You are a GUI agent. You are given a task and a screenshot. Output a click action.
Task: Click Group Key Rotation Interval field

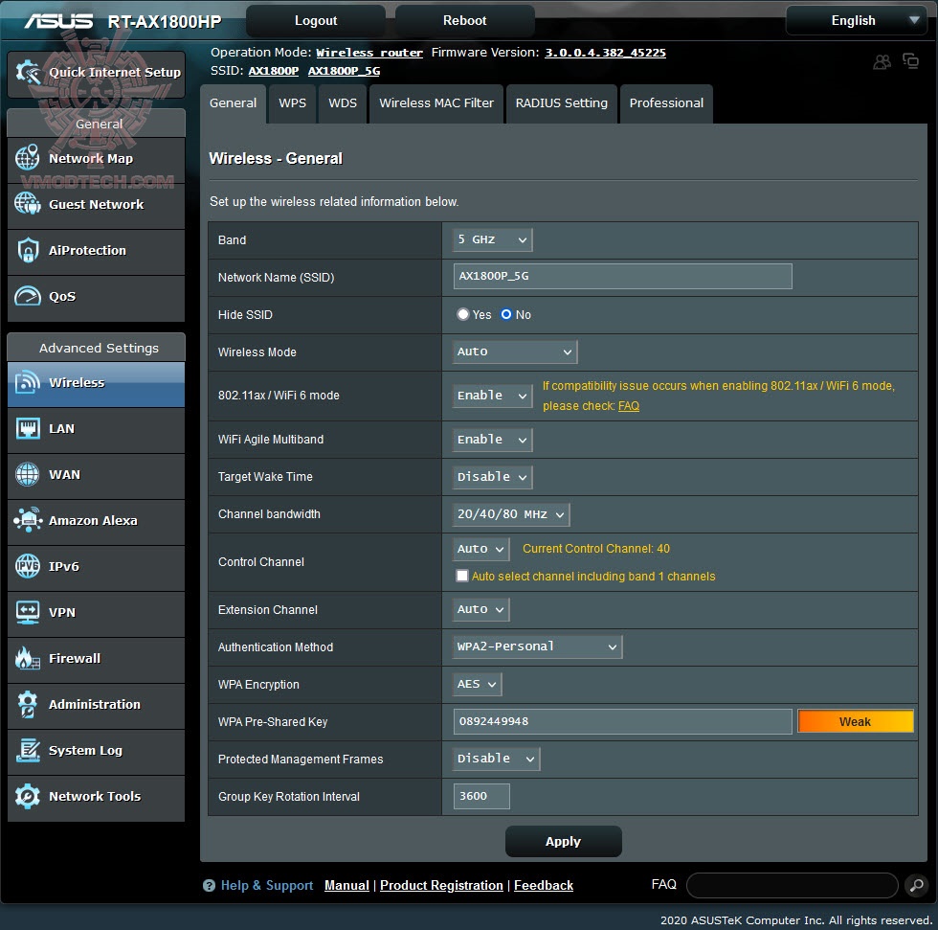click(481, 796)
